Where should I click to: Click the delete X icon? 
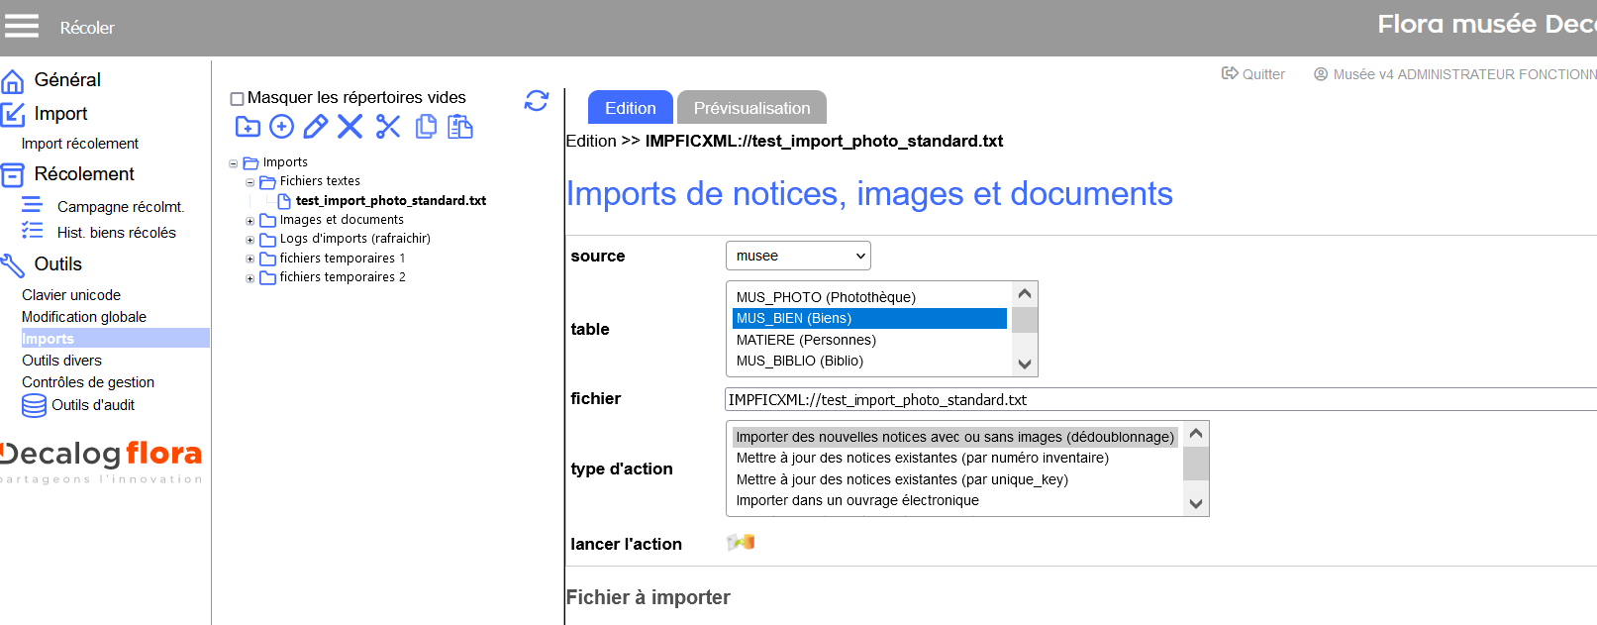[x=349, y=127]
